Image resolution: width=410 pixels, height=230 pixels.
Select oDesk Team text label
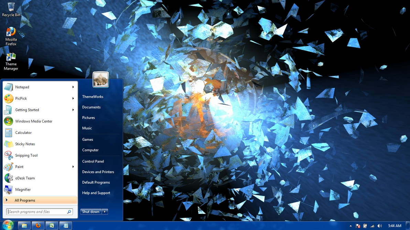pos(25,178)
